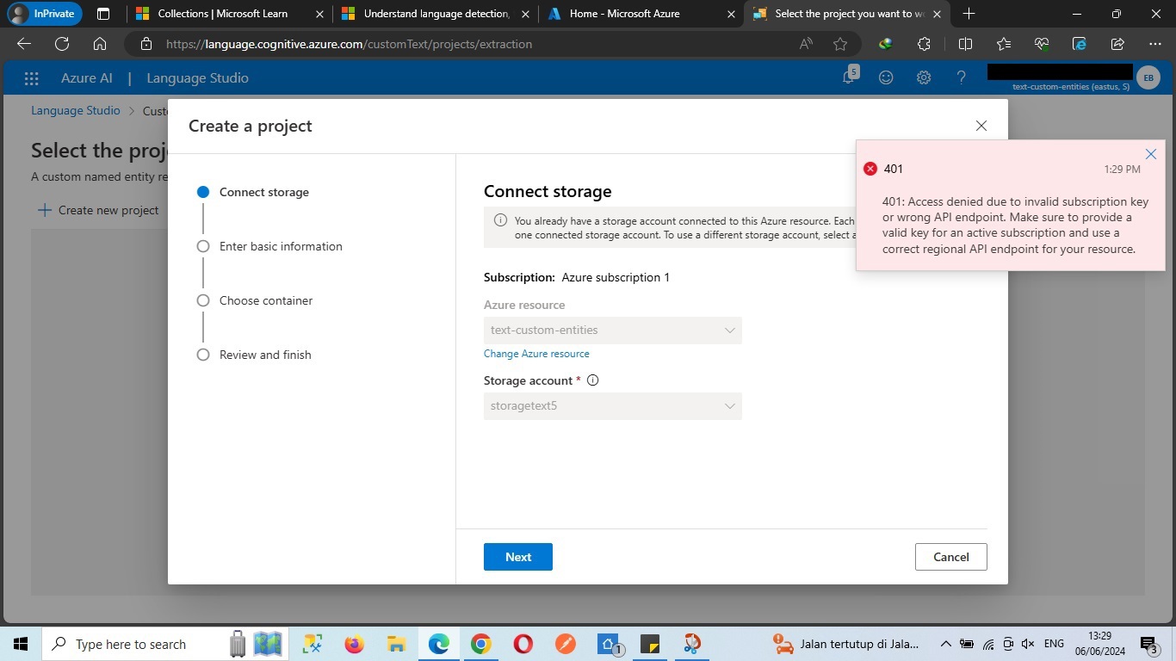Click the Cancel button
Screen dimensions: 1176x661
(951, 557)
